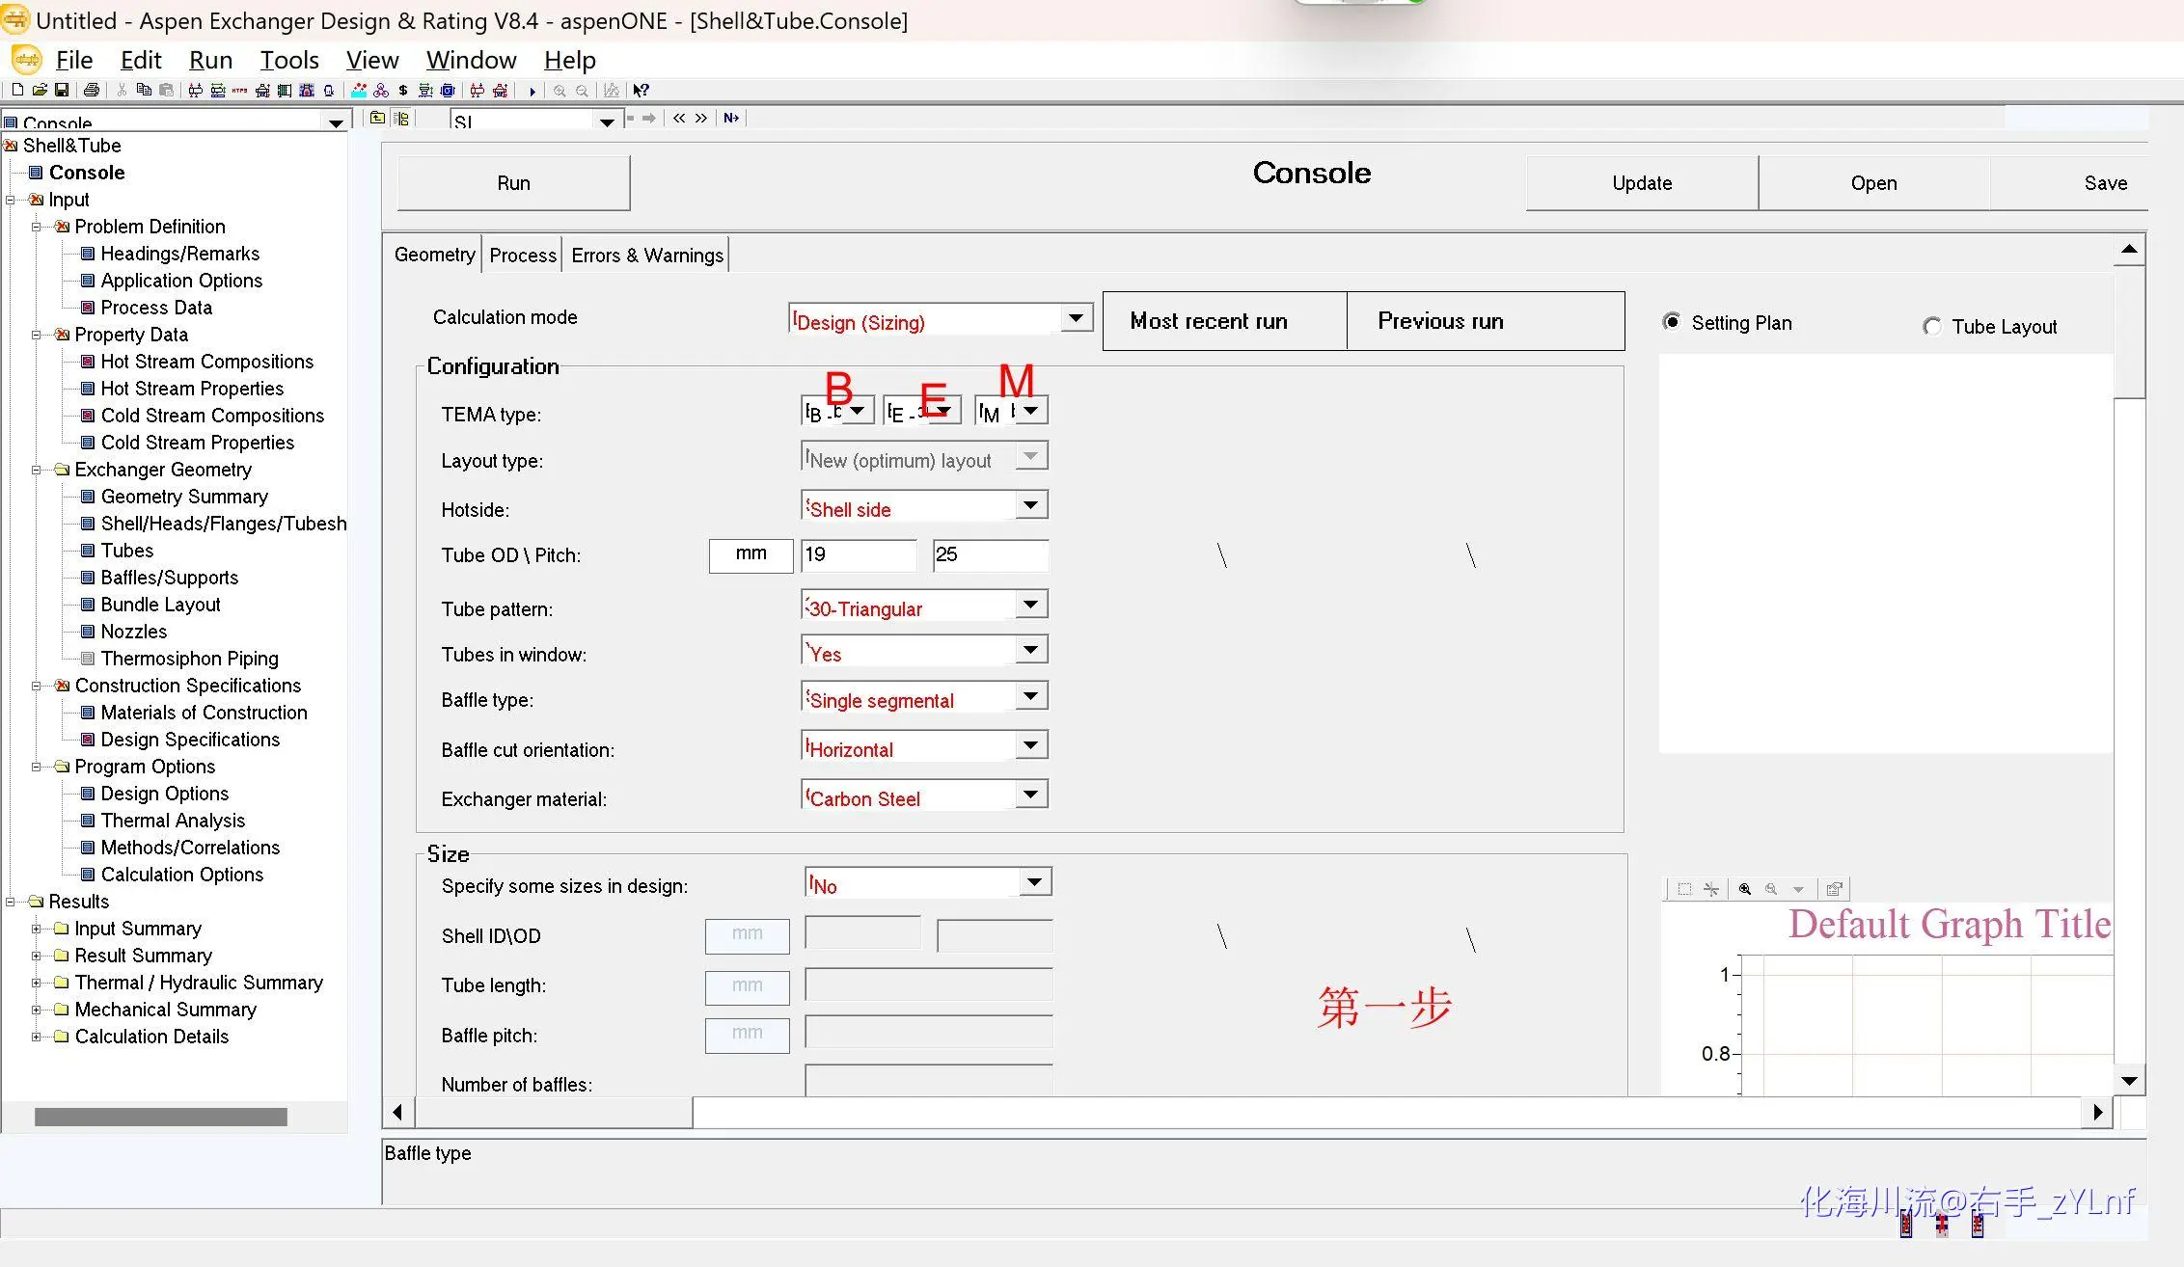
Task: Click the New file toolbar icon
Action: pos(17,91)
